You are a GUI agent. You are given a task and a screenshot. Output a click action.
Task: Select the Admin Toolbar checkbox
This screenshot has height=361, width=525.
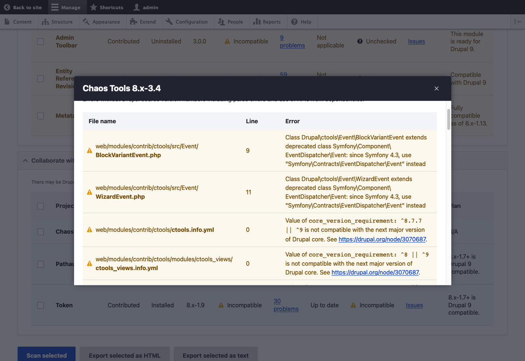click(x=40, y=41)
